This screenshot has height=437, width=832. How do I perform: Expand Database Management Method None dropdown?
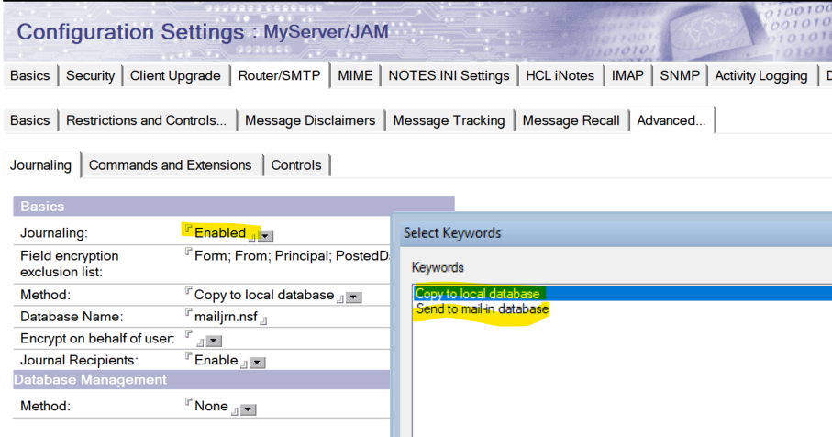pyautogui.click(x=249, y=409)
